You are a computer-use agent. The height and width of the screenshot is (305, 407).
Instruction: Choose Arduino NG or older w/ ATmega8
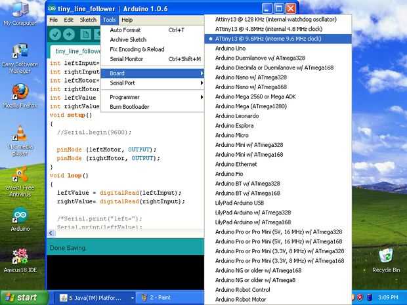[278, 280]
